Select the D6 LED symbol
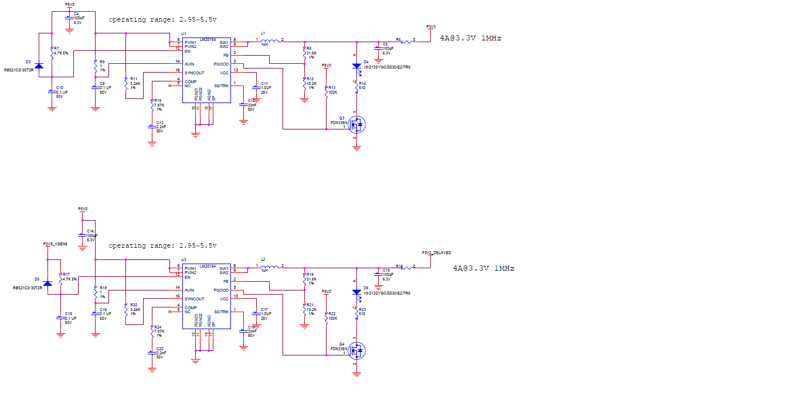 (x=356, y=293)
